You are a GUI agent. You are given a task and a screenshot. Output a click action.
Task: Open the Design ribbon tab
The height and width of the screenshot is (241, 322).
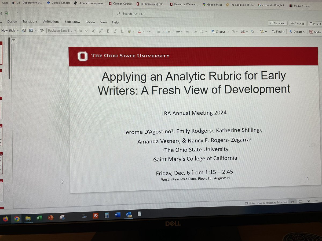(12, 21)
